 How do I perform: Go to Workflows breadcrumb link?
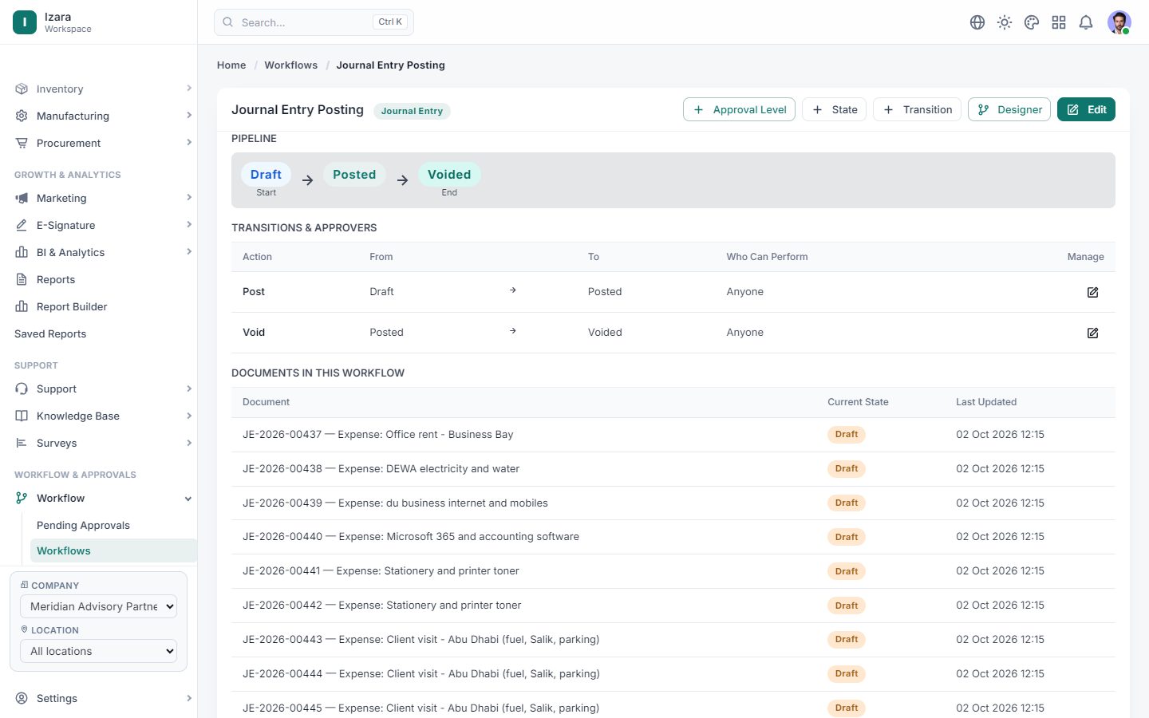click(x=291, y=65)
